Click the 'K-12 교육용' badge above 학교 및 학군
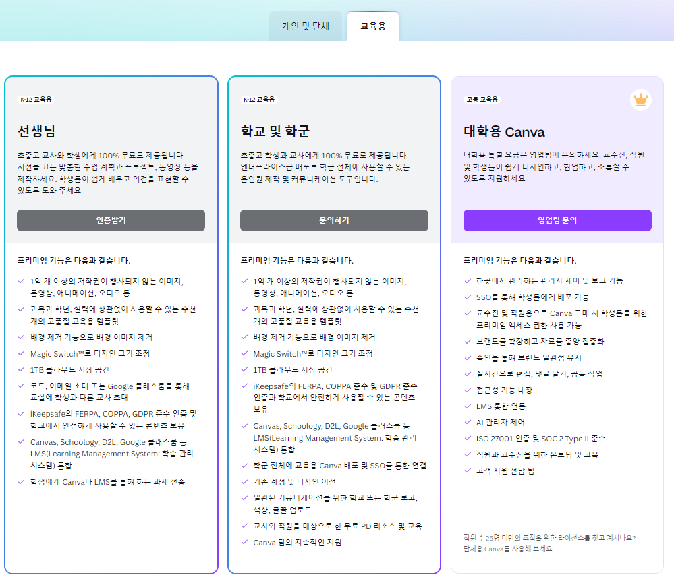Image resolution: width=674 pixels, height=581 pixels. tap(259, 100)
